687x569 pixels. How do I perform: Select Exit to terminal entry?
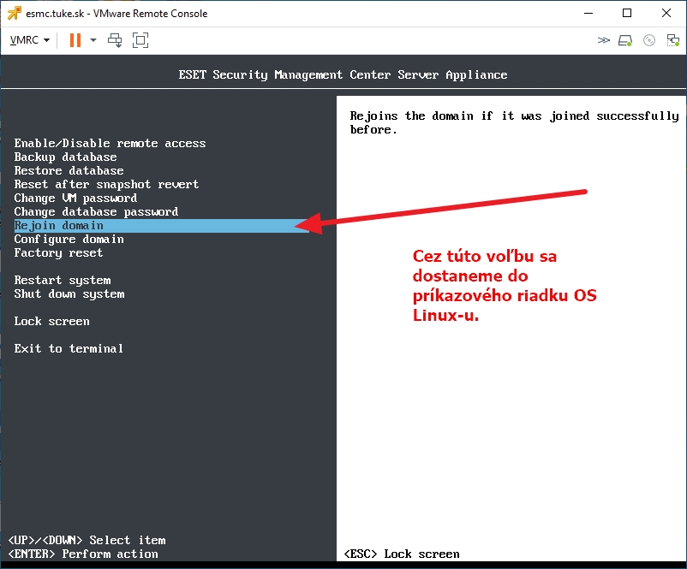69,348
